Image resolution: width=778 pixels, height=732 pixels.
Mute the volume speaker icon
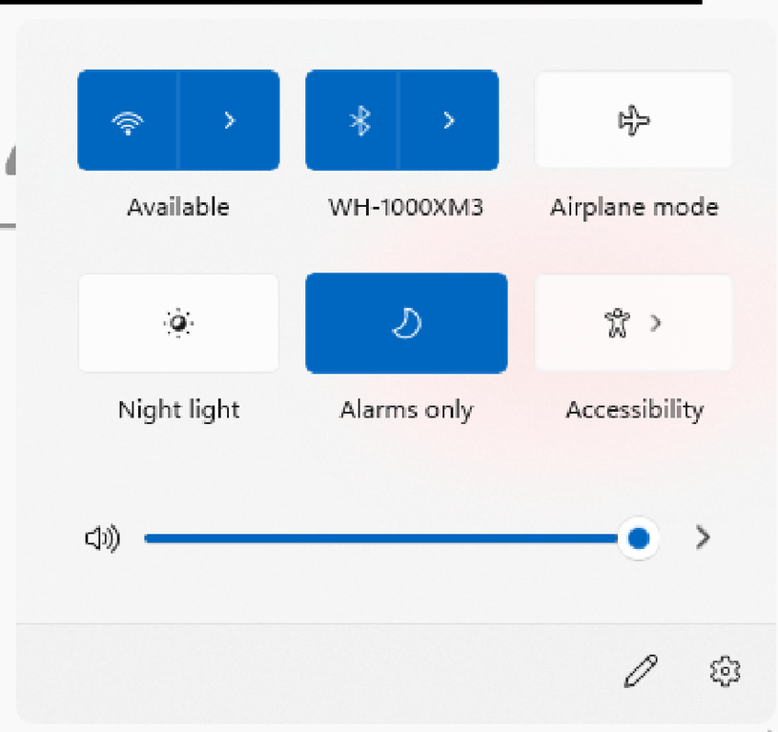tap(102, 539)
